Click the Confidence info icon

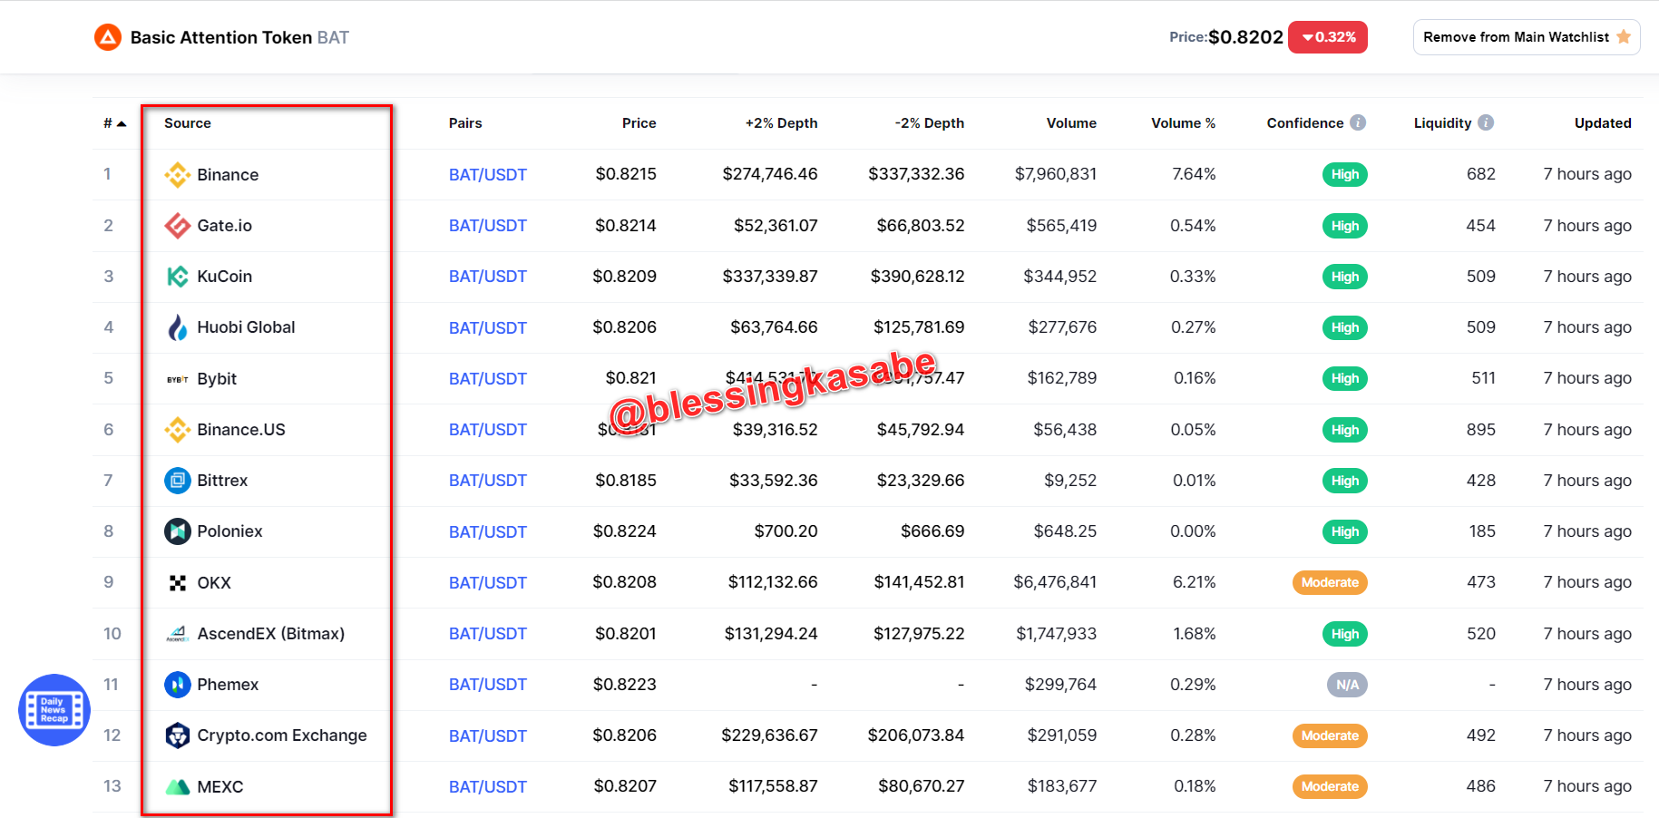coord(1358,122)
